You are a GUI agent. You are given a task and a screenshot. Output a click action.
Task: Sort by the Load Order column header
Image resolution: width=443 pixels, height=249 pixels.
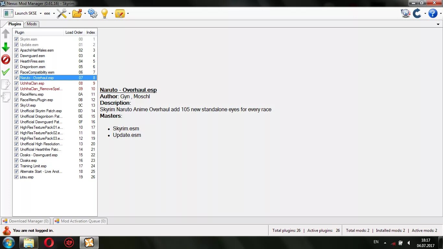coord(74,32)
